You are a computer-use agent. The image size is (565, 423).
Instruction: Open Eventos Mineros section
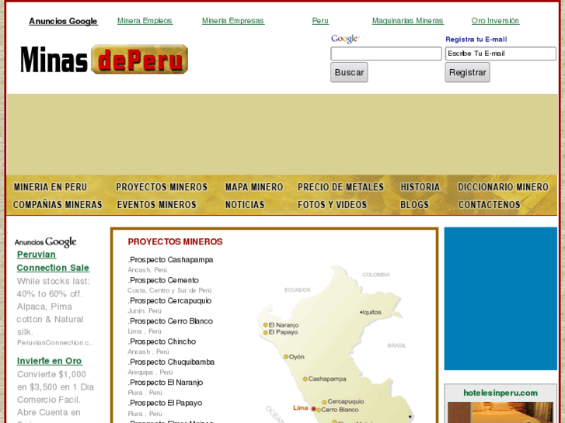(156, 205)
